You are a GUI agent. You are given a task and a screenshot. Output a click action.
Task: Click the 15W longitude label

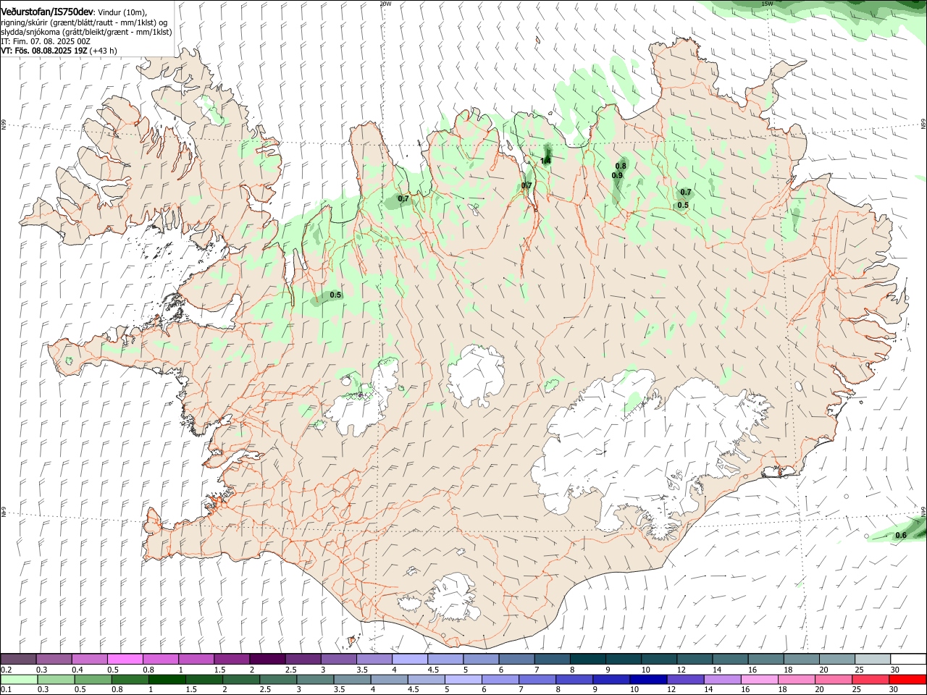767,4
